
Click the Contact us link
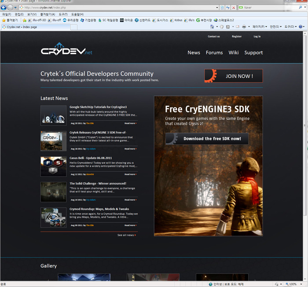(214, 37)
